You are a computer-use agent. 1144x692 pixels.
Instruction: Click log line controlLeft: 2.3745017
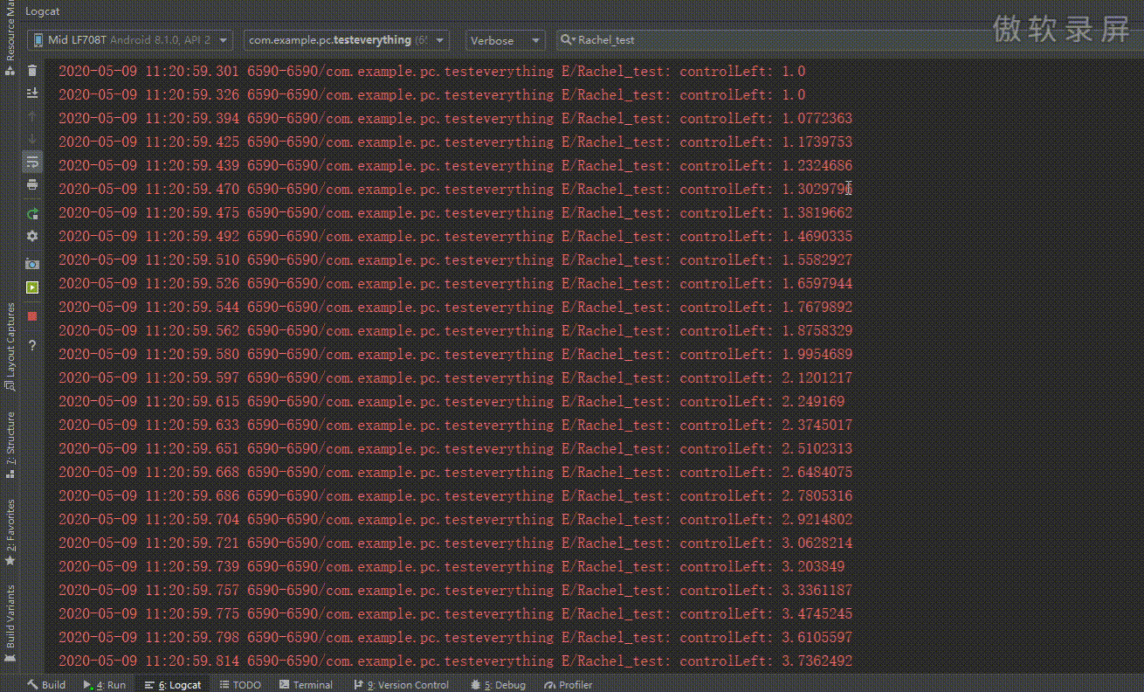pos(455,425)
